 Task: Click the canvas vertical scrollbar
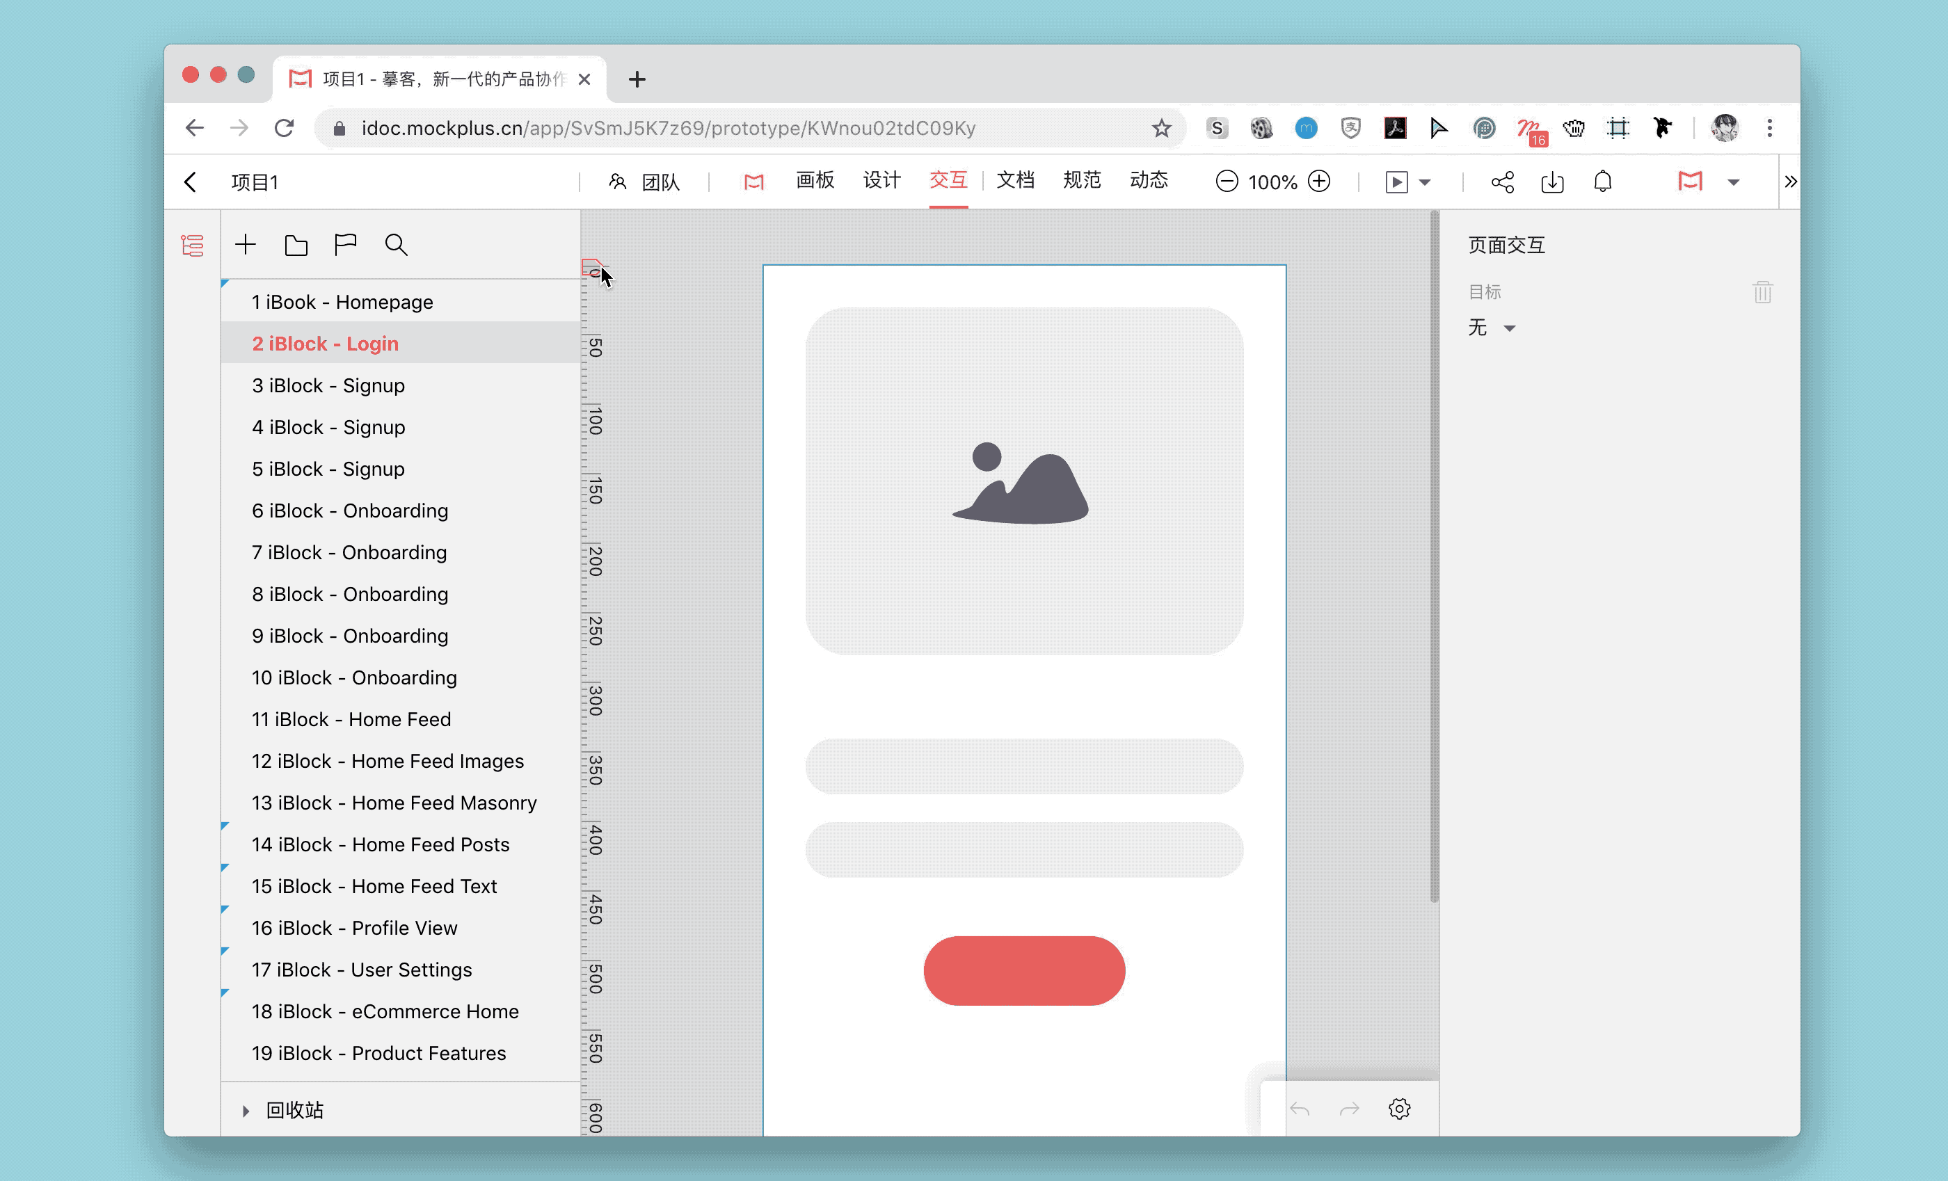point(1433,554)
